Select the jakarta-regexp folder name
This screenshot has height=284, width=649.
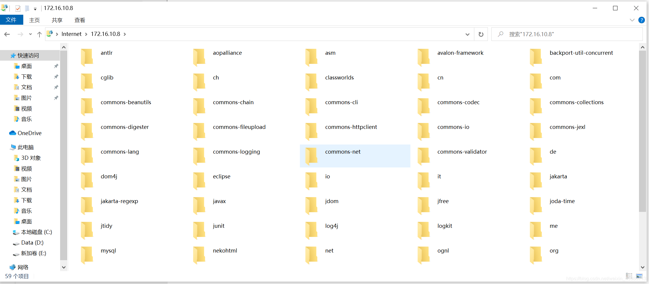(119, 201)
